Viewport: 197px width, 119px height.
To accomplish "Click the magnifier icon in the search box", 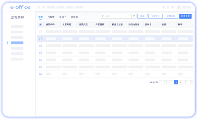I will tap(103, 16).
